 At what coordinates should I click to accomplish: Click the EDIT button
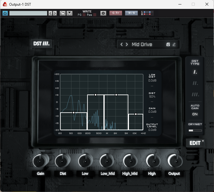195,143
